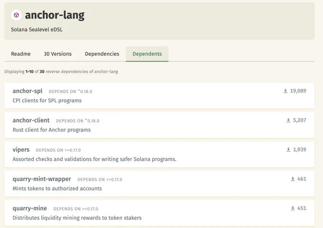This screenshot has height=228, width=323.
Task: Click 'DEPENDS ON >=0.17.0' next to vipers
Action: 58,150
